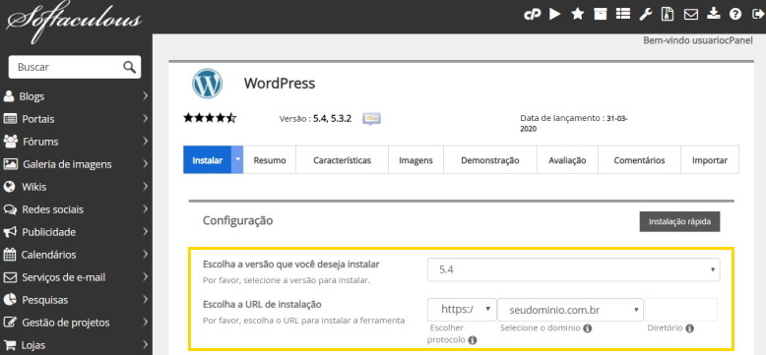766x355 pixels.
Task: Open the help question mark icon
Action: coord(735,15)
